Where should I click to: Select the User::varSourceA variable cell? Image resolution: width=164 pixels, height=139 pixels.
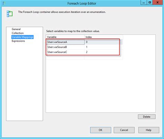click(65, 42)
